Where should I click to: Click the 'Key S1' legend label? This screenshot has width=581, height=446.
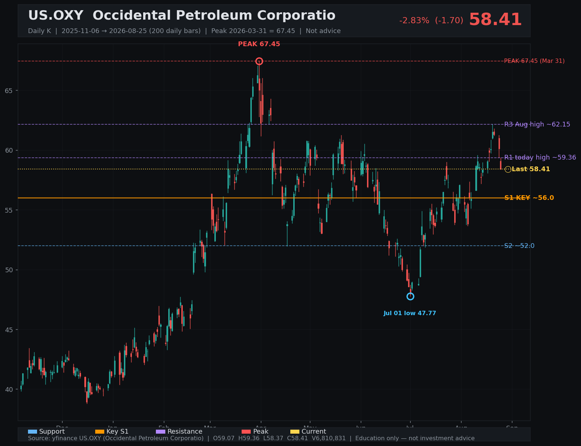[x=117, y=432]
